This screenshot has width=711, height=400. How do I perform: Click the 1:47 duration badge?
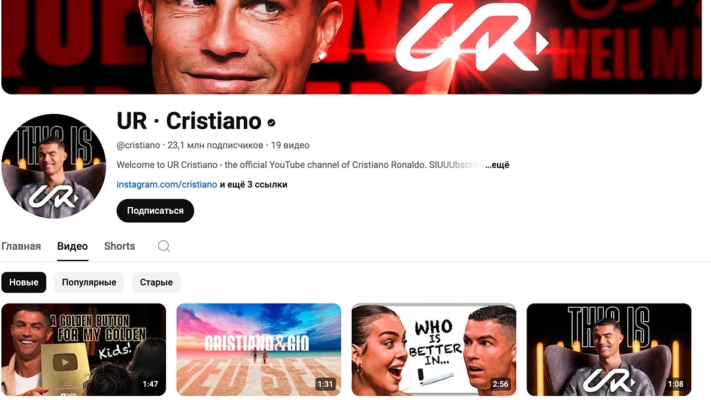pos(150,384)
